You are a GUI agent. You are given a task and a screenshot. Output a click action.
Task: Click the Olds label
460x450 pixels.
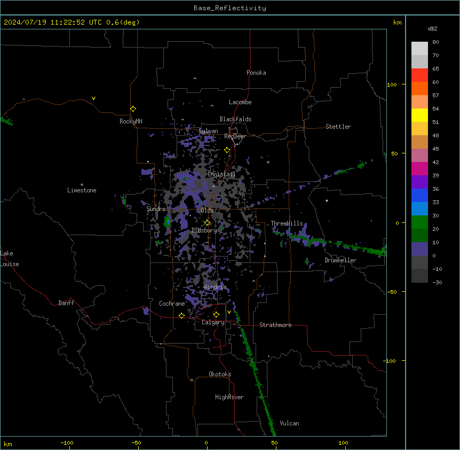(207, 211)
